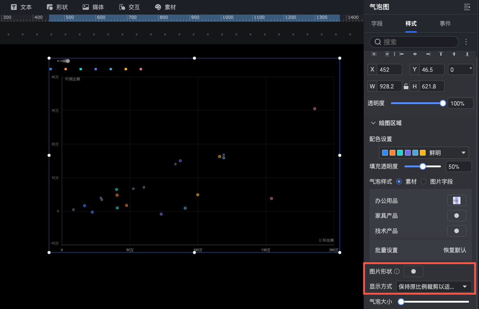Viewport: 479px width, 309px height.
Task: Open the 文本 text tool menu
Action: coord(21,7)
